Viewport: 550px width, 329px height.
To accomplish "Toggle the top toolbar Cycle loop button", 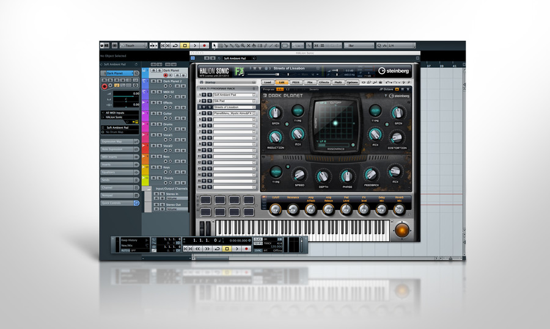I will click(175, 46).
